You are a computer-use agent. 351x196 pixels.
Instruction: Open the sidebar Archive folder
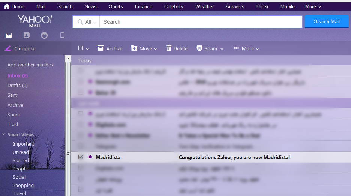(15, 105)
